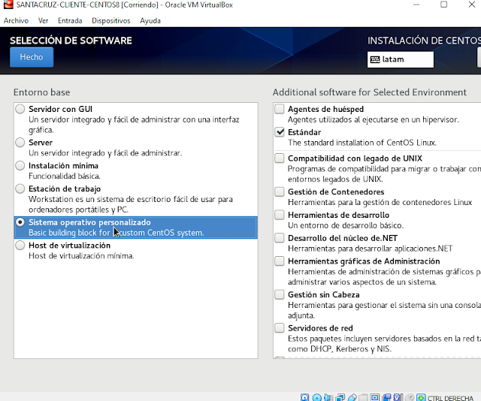481x401 pixels.
Task: Uncheck the Estándar checkbox
Action: [280, 132]
